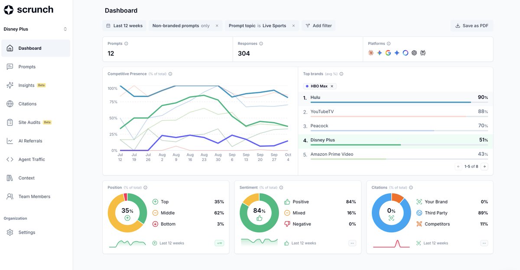The height and width of the screenshot is (270, 520).
Task: Click the orange Middle position icon
Action: coord(155,213)
